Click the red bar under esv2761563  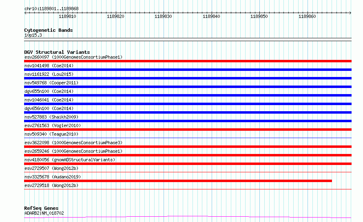pyautogui.click(x=188, y=130)
